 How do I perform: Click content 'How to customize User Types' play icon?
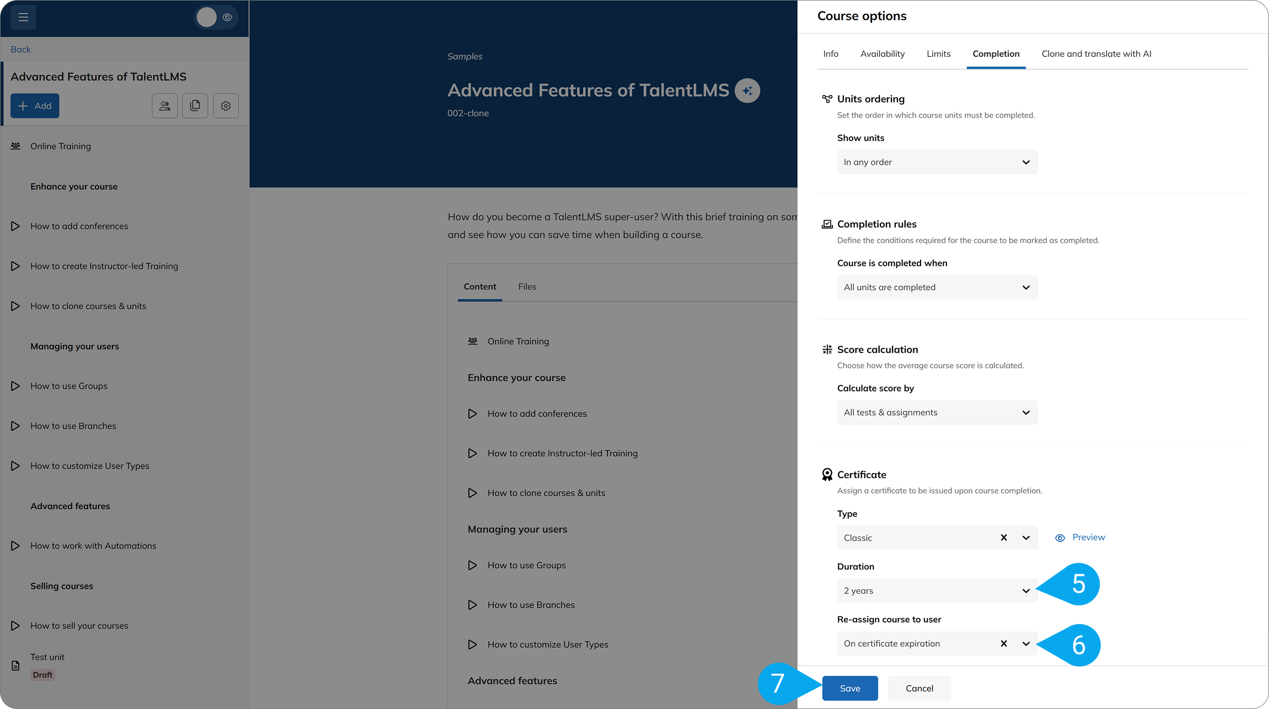pos(472,644)
